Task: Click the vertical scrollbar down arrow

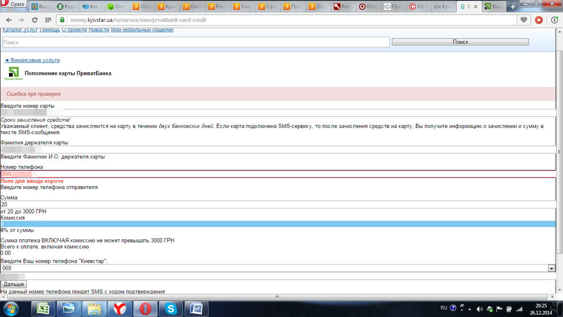Action: point(560,290)
